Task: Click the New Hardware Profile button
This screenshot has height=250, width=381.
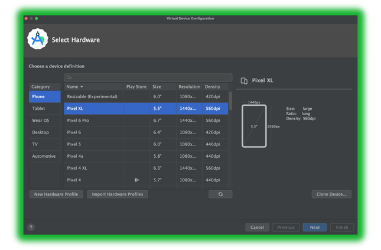Action: 56,194
